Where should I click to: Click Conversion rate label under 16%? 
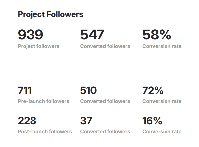click(x=162, y=132)
